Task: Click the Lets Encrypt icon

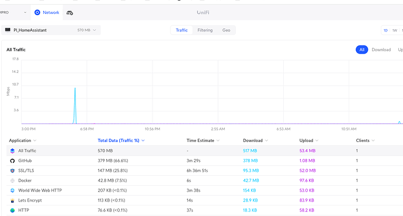Action: pos(12,200)
